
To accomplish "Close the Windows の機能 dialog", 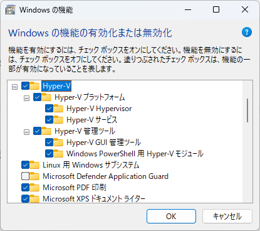I will pos(245,9).
